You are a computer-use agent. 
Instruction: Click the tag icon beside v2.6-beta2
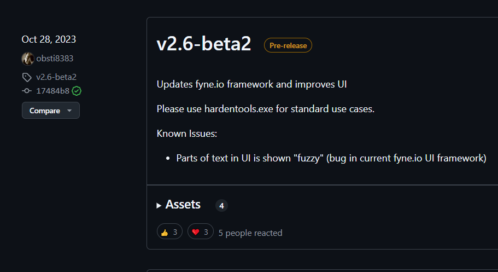[27, 77]
